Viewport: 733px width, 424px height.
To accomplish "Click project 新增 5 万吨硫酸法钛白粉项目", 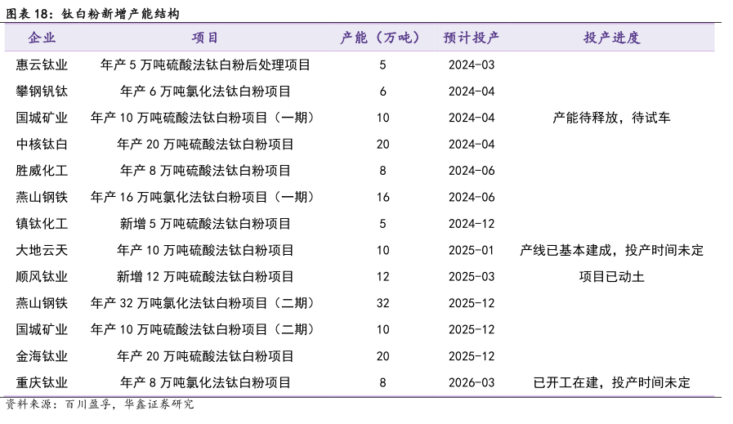I will 205,224.
